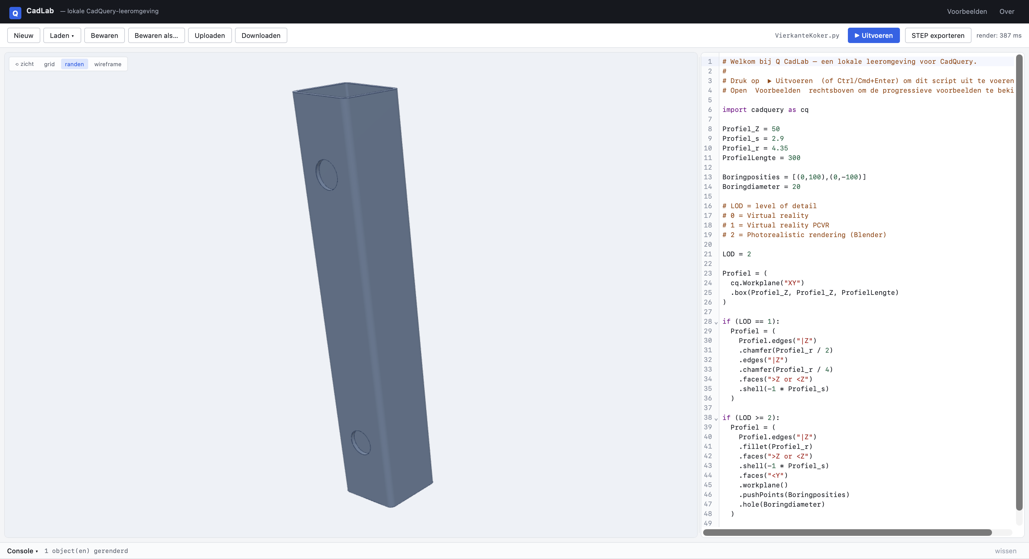Open the Laden dropdown menu
Viewport: 1029px width, 559px height.
click(x=62, y=36)
